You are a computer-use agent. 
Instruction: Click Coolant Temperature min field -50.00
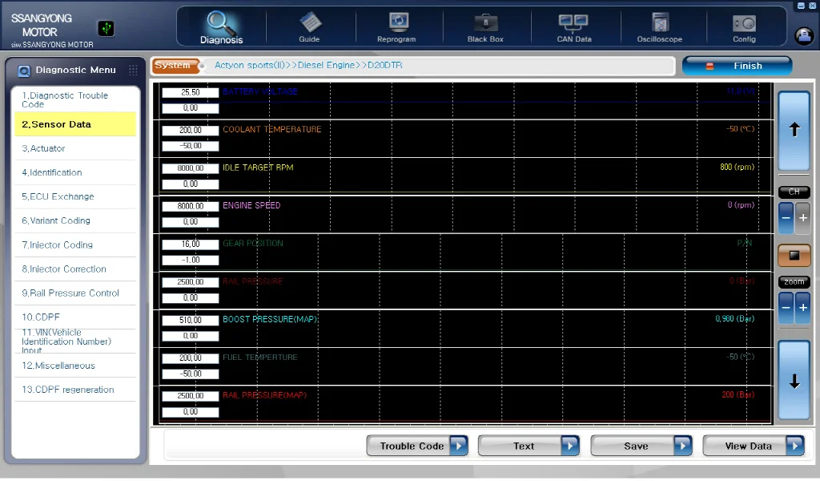[x=191, y=146]
